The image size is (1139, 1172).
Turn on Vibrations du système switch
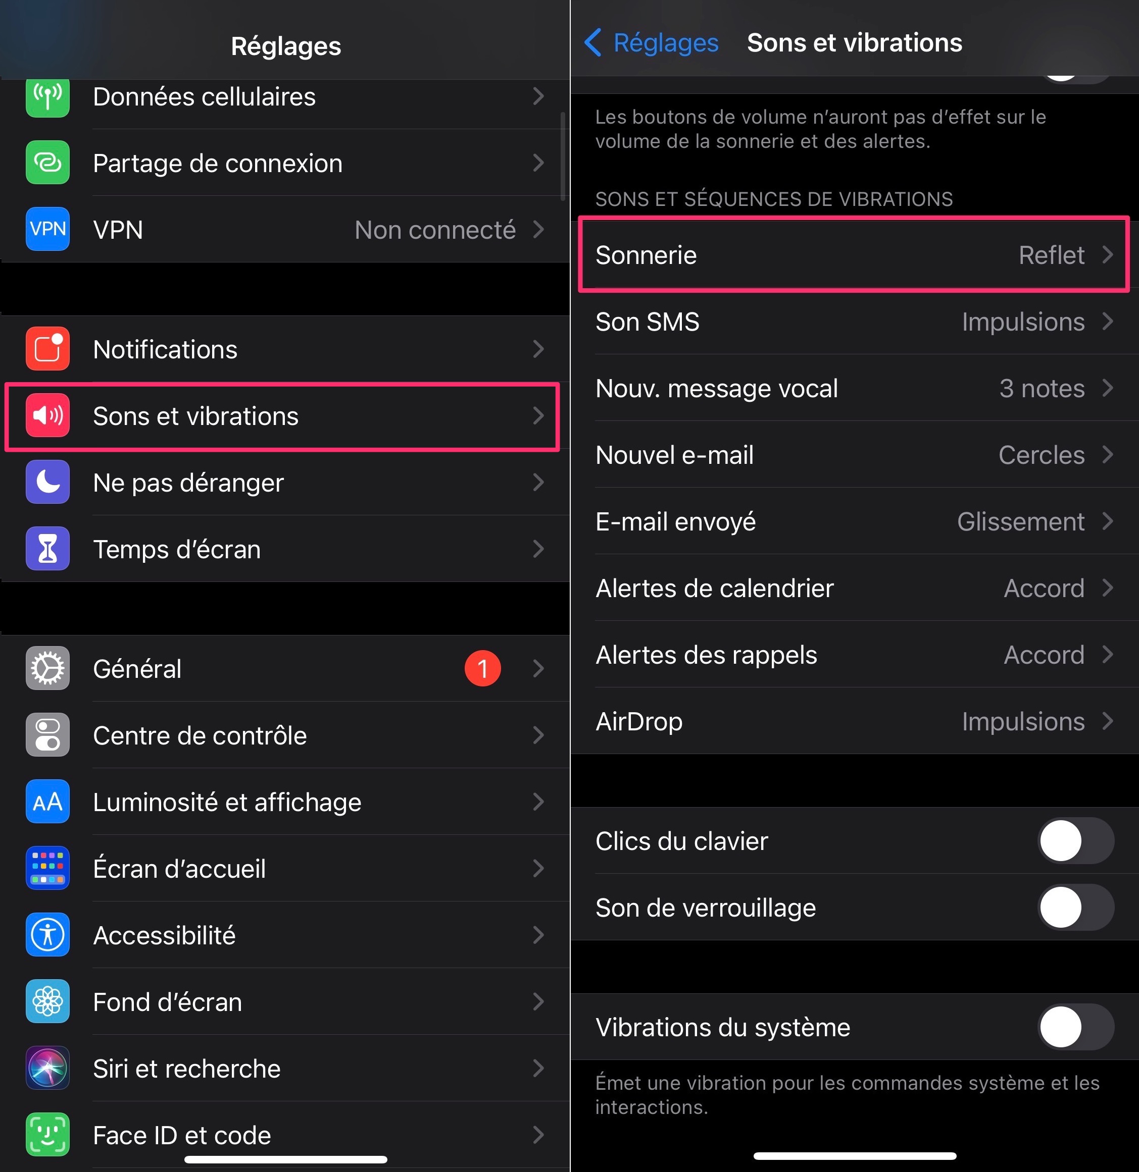[x=1075, y=1027]
